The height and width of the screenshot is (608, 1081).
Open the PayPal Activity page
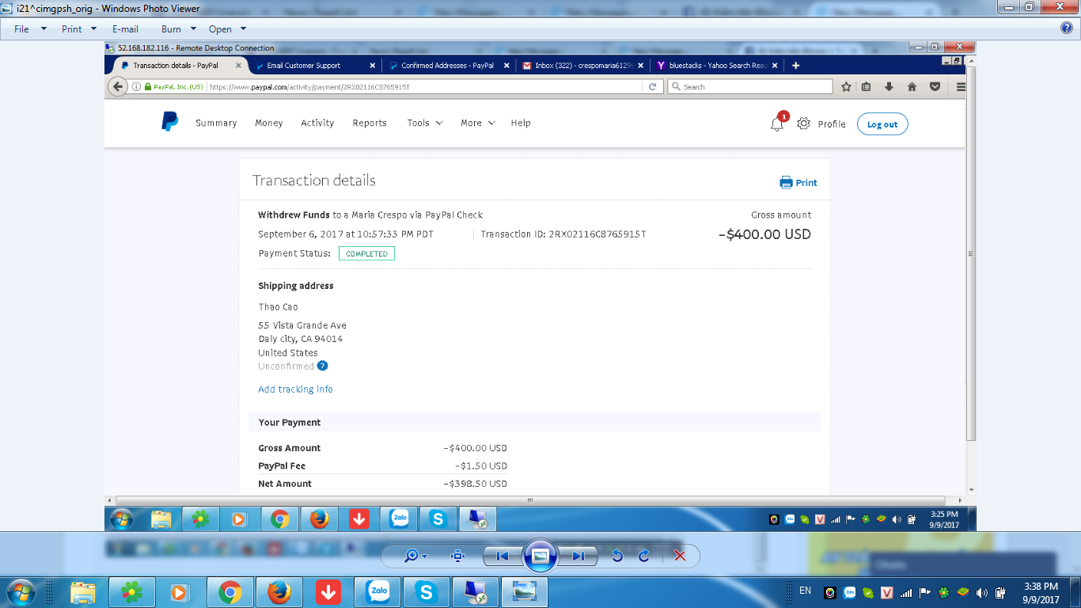[x=317, y=123]
